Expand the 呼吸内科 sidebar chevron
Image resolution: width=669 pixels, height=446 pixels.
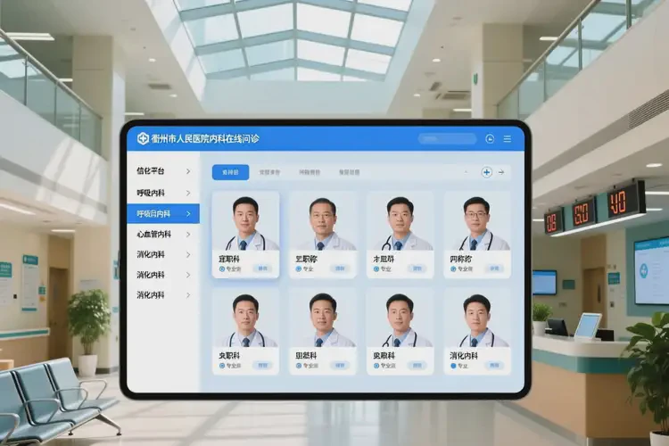[x=188, y=193]
